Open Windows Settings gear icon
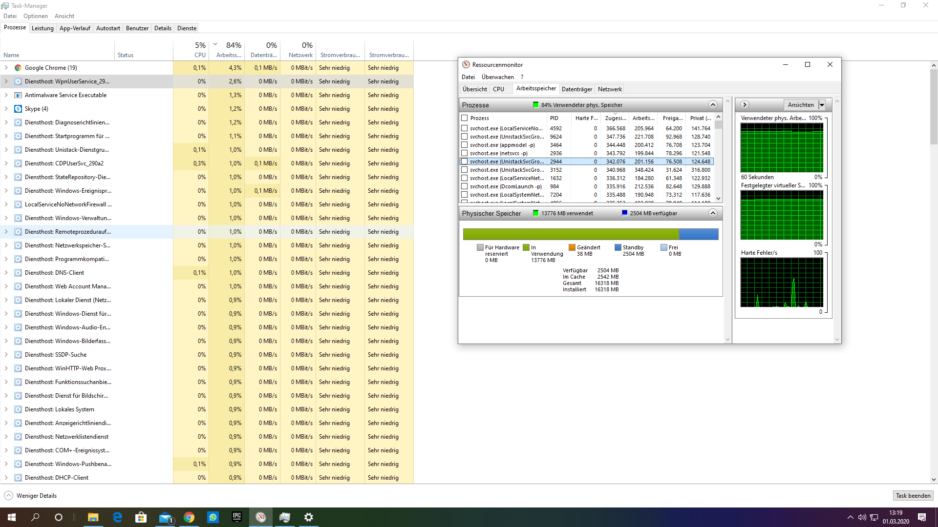This screenshot has width=938, height=527. coord(308,517)
